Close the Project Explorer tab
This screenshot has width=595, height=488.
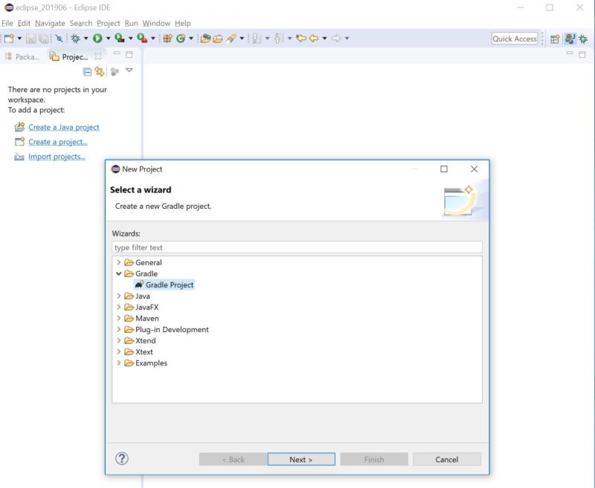tap(98, 56)
